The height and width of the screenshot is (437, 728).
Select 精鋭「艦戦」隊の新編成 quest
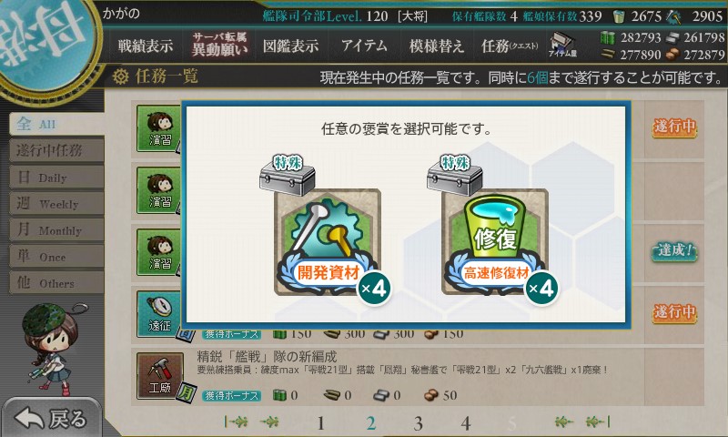click(267, 356)
